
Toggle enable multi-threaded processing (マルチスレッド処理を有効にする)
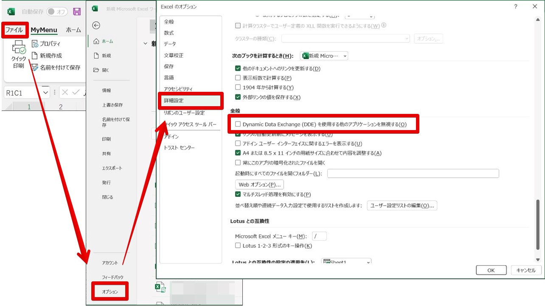(238, 194)
